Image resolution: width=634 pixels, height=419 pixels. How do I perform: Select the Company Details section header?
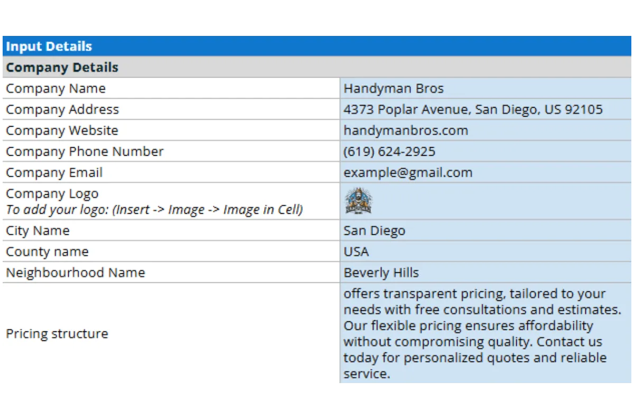317,68
